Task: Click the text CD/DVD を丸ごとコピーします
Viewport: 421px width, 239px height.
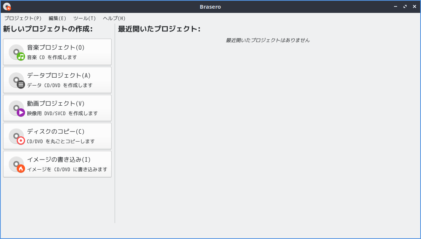Action: 61,142
